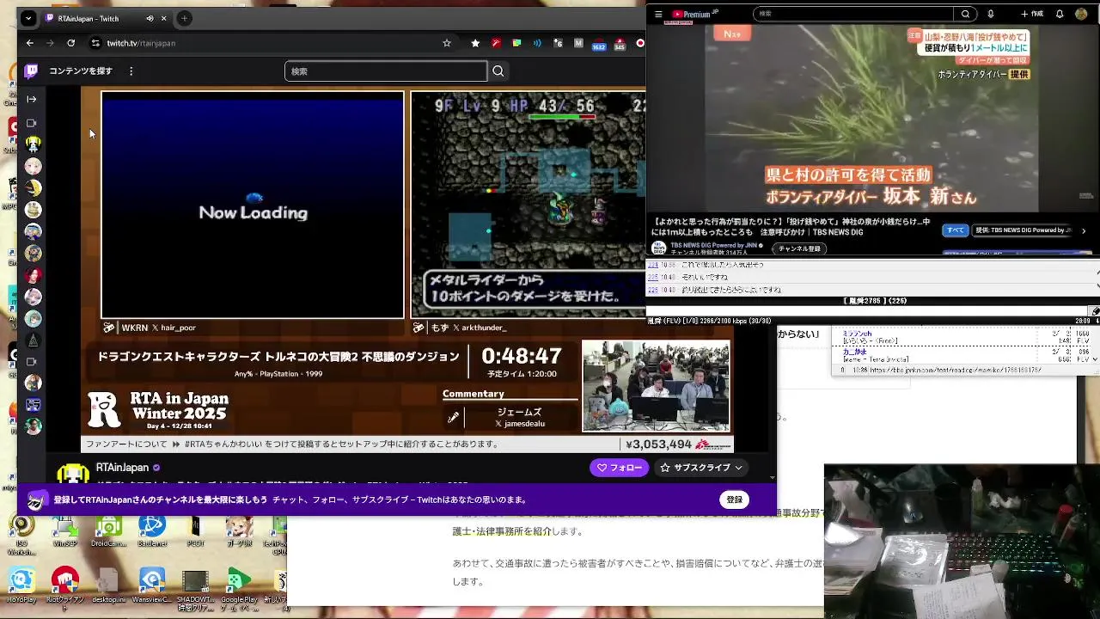Screen dimensions: 1100x619
Task: Open the YouTube hamburger guide menu
Action: coord(658,14)
